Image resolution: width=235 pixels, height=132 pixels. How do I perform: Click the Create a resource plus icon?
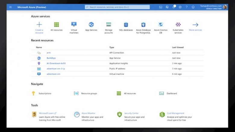pos(39,25)
